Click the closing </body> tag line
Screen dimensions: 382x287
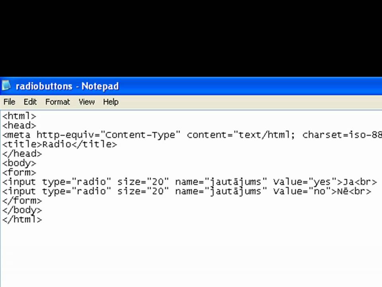tap(22, 210)
